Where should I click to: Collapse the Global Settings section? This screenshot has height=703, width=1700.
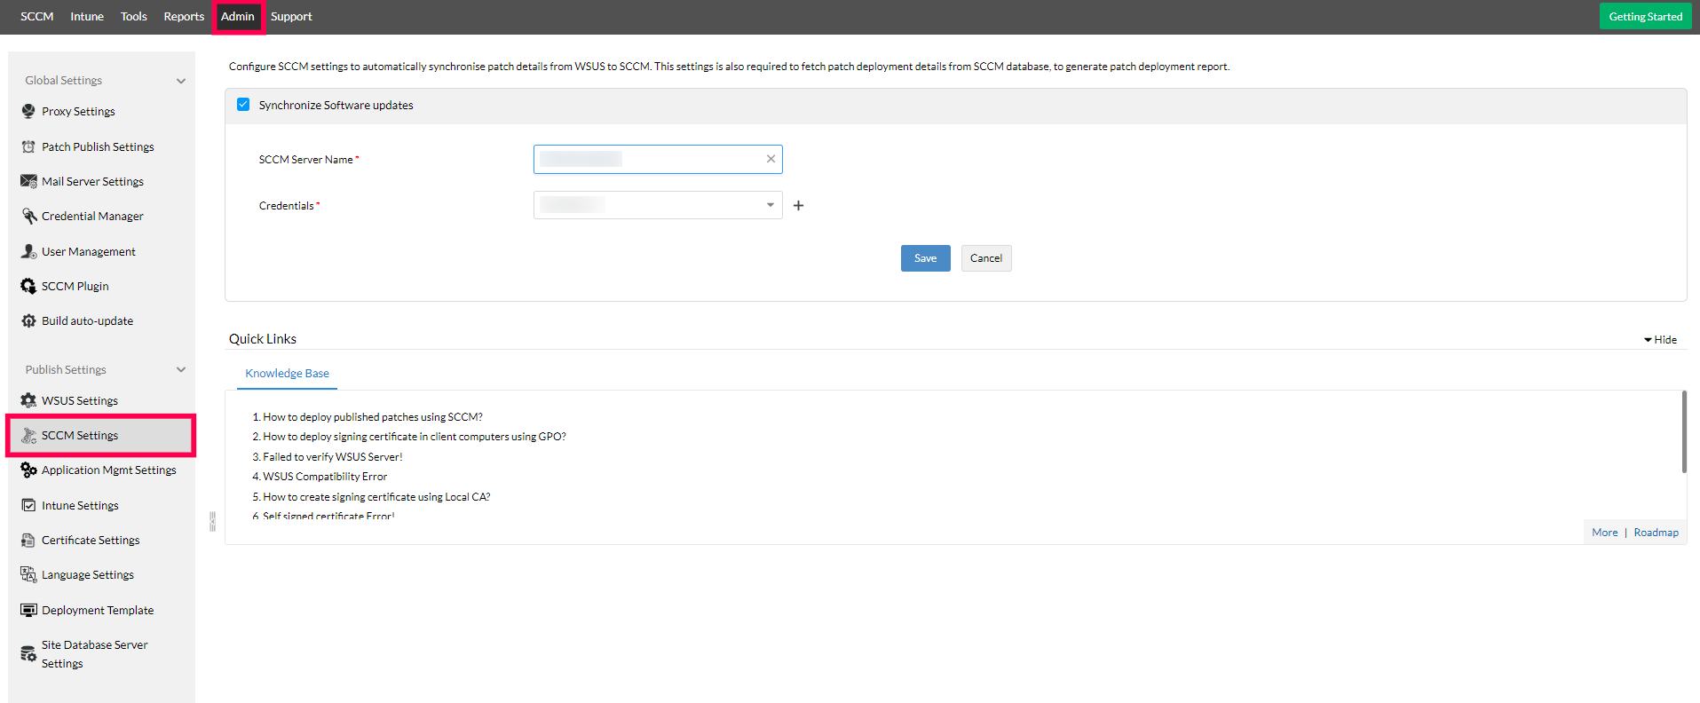coord(181,81)
